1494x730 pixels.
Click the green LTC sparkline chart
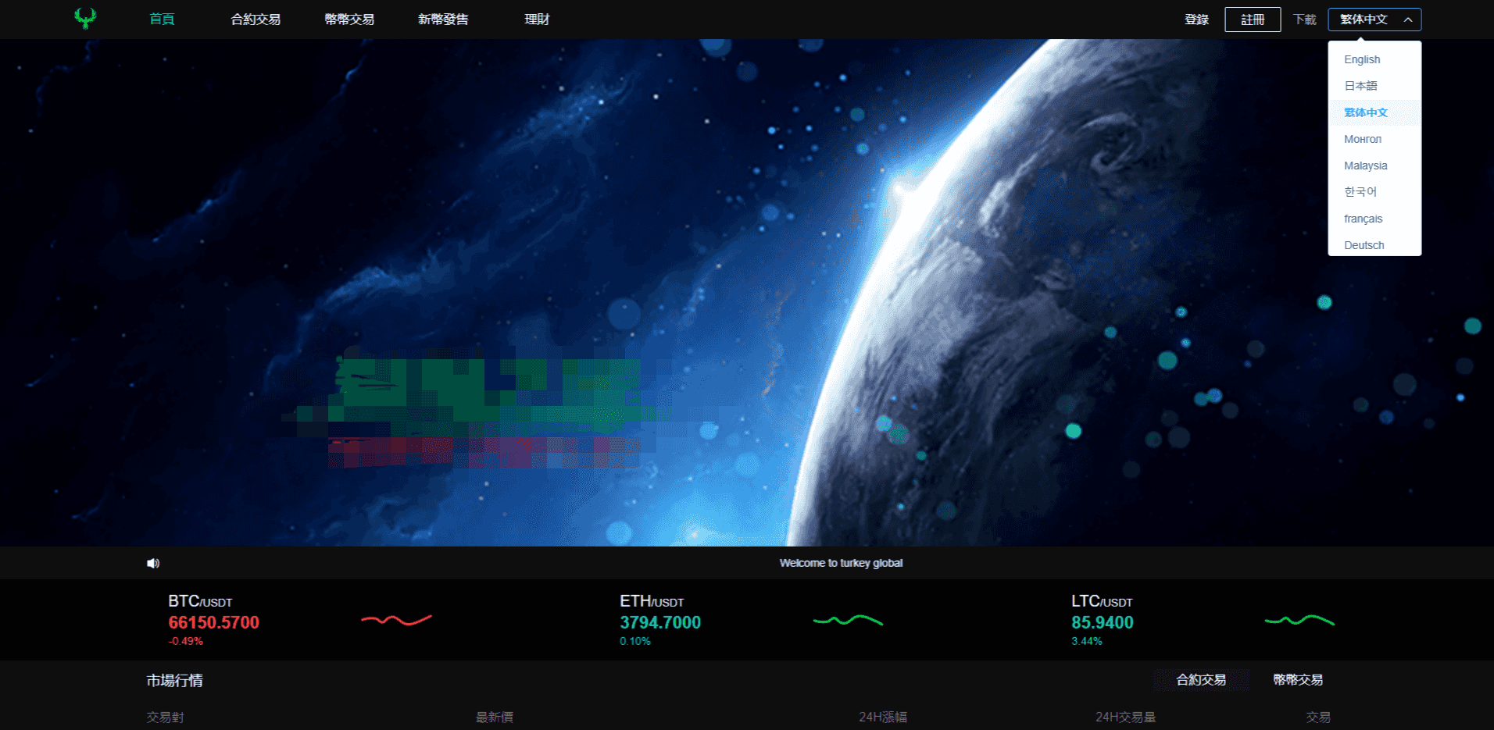(1299, 620)
